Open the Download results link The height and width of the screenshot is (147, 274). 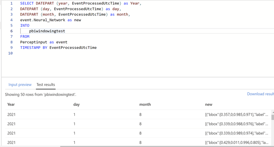[260, 94]
